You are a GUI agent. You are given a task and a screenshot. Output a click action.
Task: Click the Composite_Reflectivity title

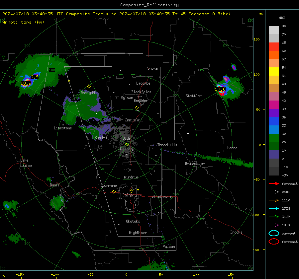pos(149,5)
